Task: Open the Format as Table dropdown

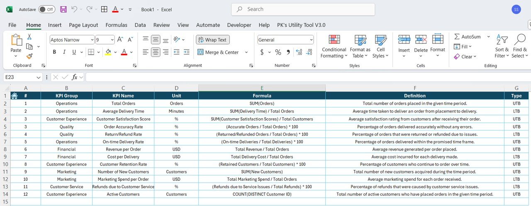Action: pyautogui.click(x=360, y=46)
